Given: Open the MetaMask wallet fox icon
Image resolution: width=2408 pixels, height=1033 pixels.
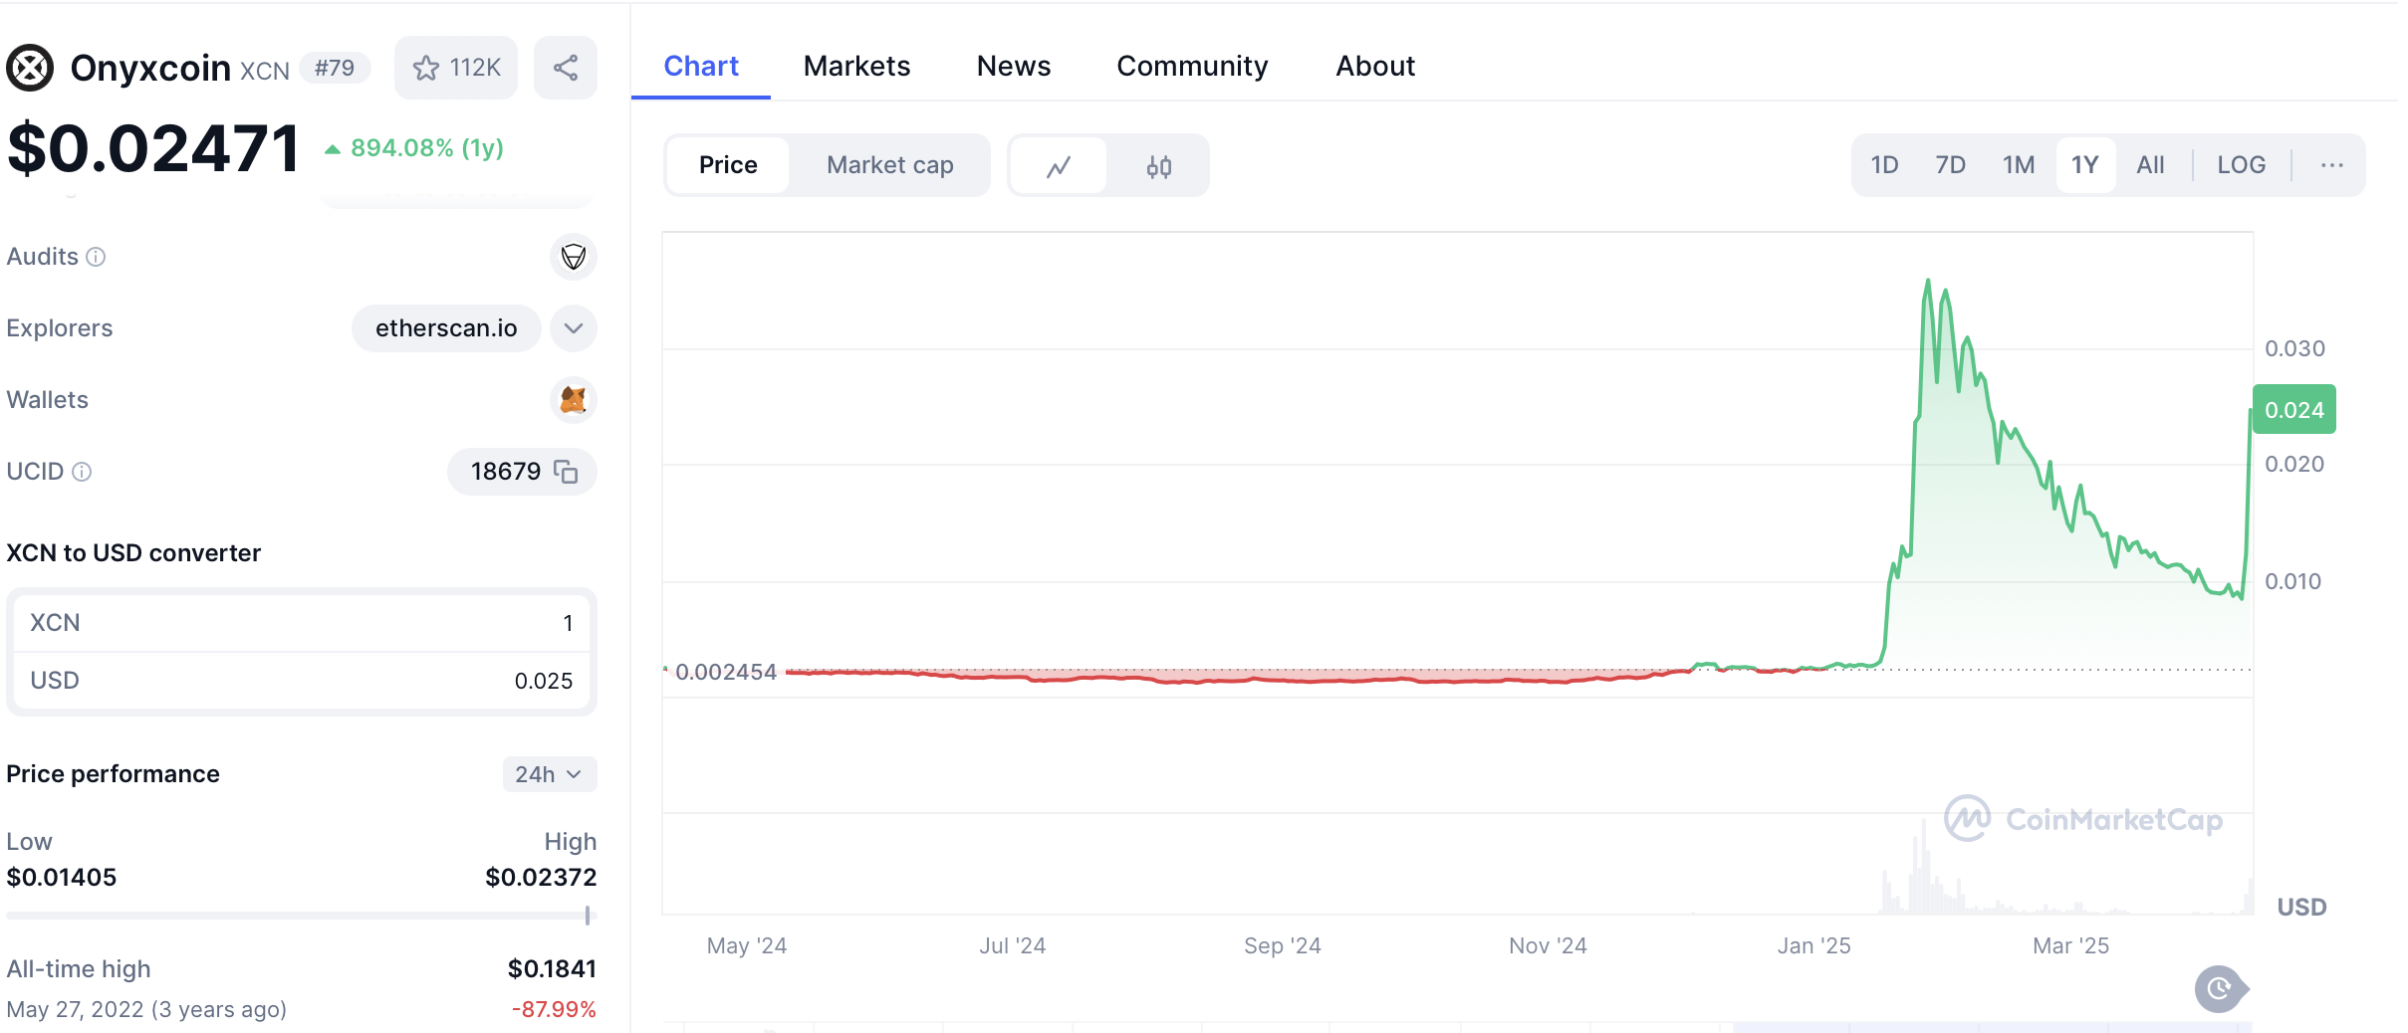Looking at the screenshot, I should click(x=574, y=400).
